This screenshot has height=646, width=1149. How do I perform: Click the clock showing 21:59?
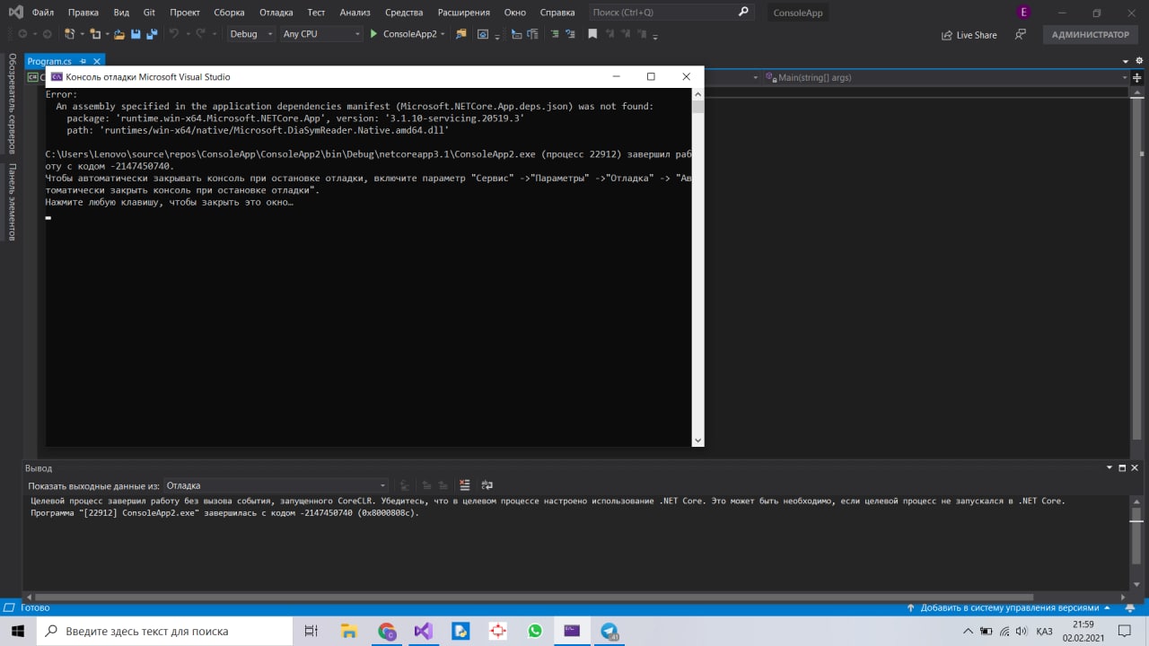pos(1083,624)
